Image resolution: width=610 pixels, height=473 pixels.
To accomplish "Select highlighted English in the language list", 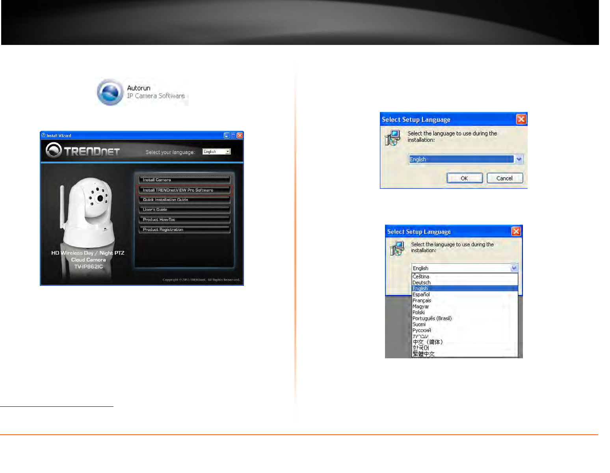I will (x=465, y=289).
